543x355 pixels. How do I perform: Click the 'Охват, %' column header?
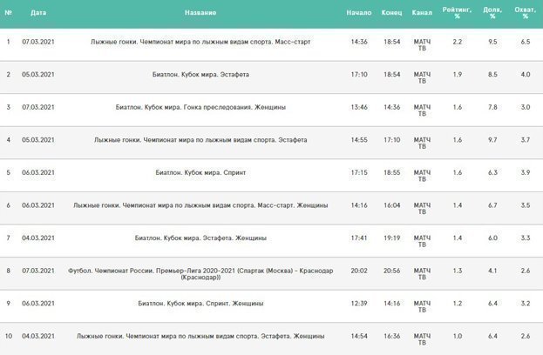tap(525, 13)
